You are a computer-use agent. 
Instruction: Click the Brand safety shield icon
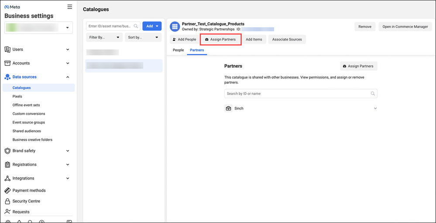click(x=7, y=151)
